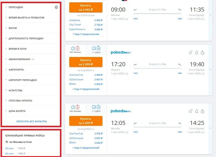Click add-to-list icon on 12:05 Pobeda flight

[191, 111]
